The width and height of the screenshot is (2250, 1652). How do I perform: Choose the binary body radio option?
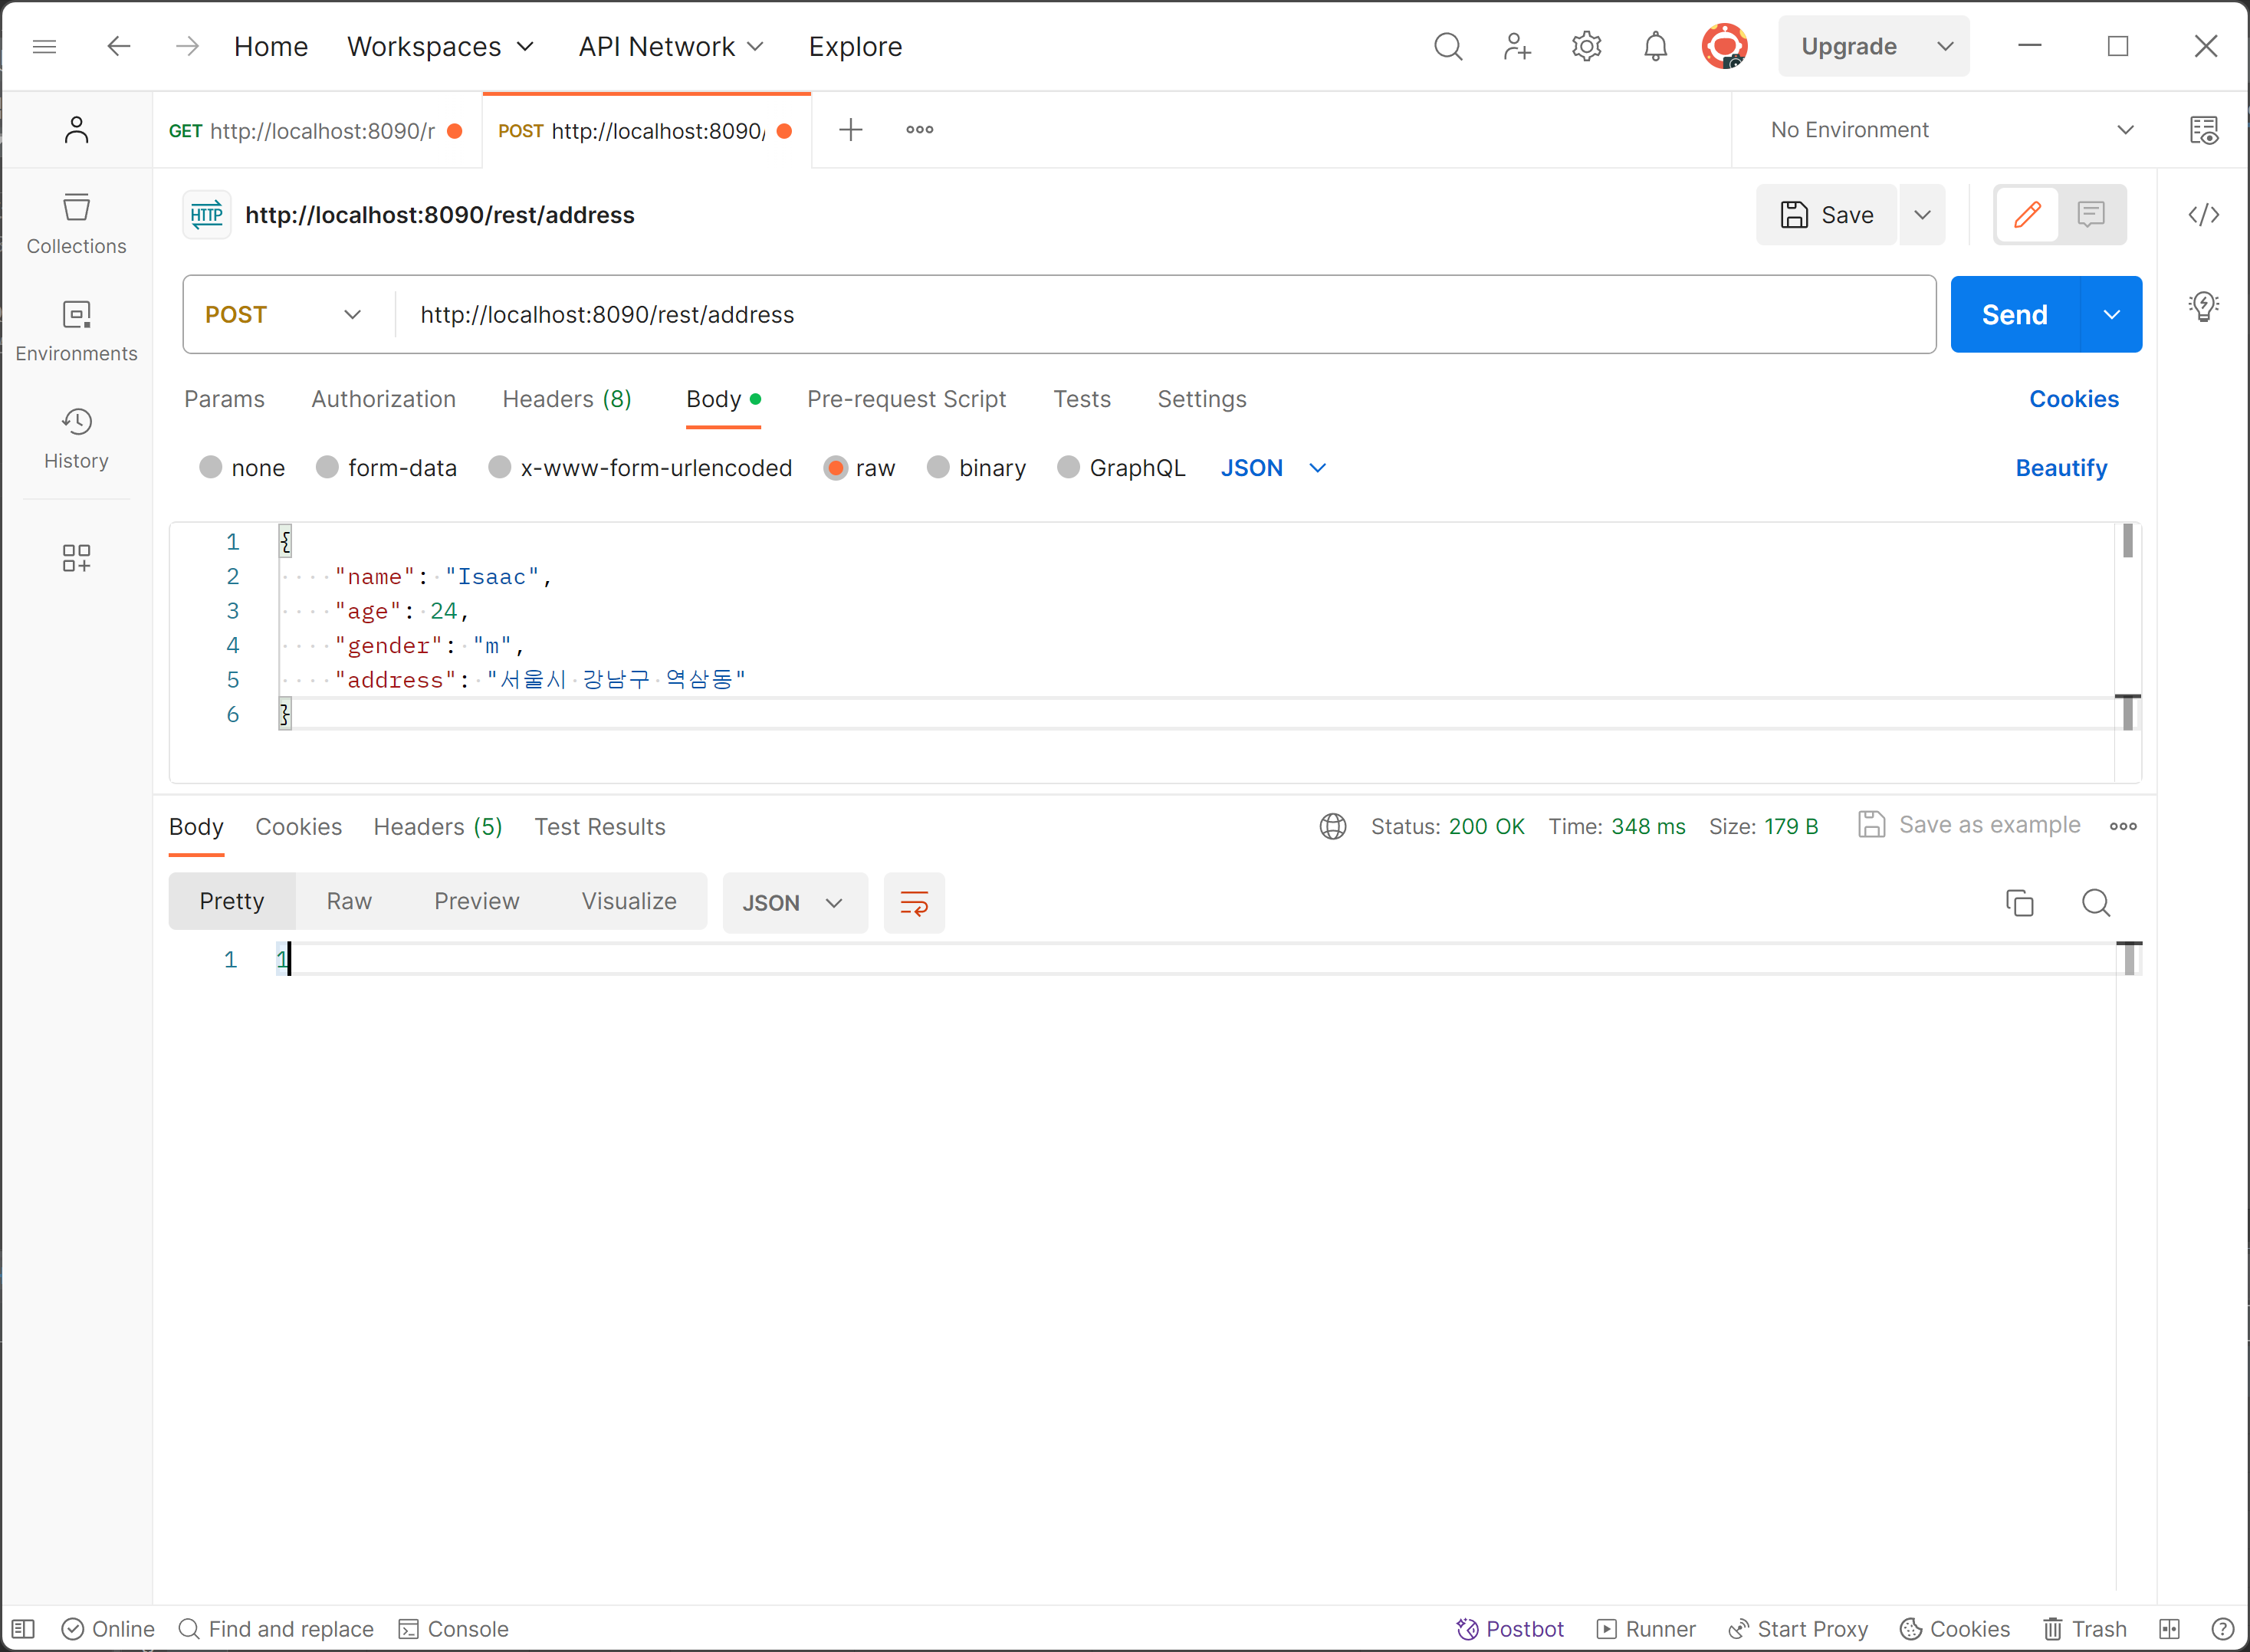[937, 468]
